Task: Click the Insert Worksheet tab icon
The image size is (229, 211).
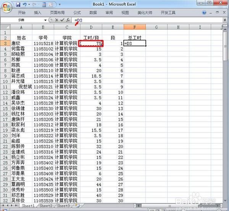Action: [77, 206]
